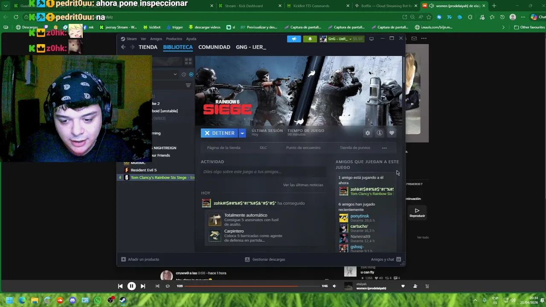Open friend cartucho' profile
Viewport: 546px width, 307px height.
(359, 226)
